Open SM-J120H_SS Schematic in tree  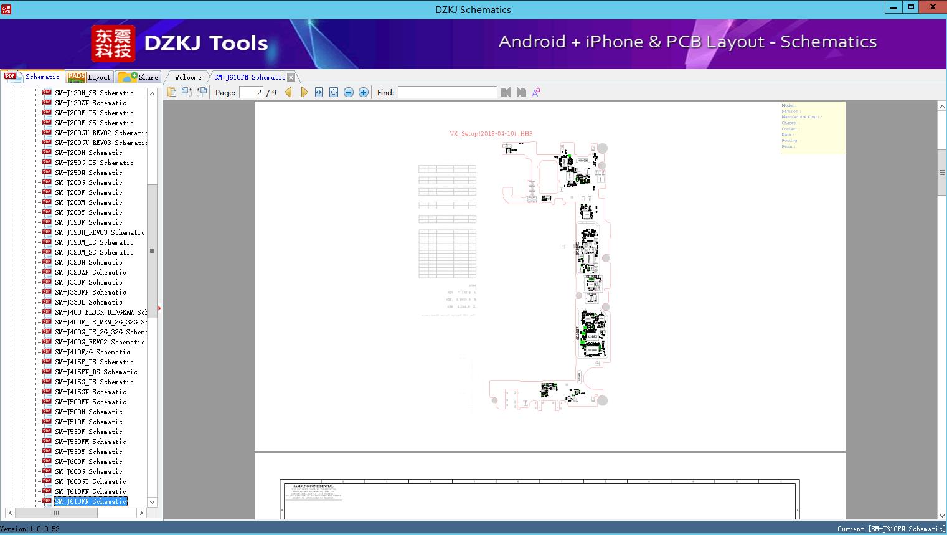(94, 93)
